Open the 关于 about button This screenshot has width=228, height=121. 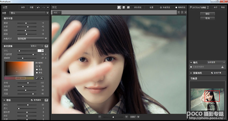tap(215, 7)
